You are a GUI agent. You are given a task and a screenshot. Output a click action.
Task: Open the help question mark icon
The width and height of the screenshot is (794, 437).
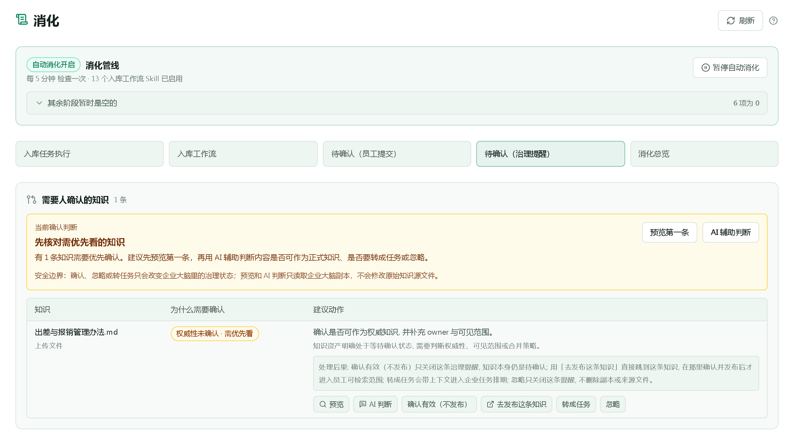(773, 21)
